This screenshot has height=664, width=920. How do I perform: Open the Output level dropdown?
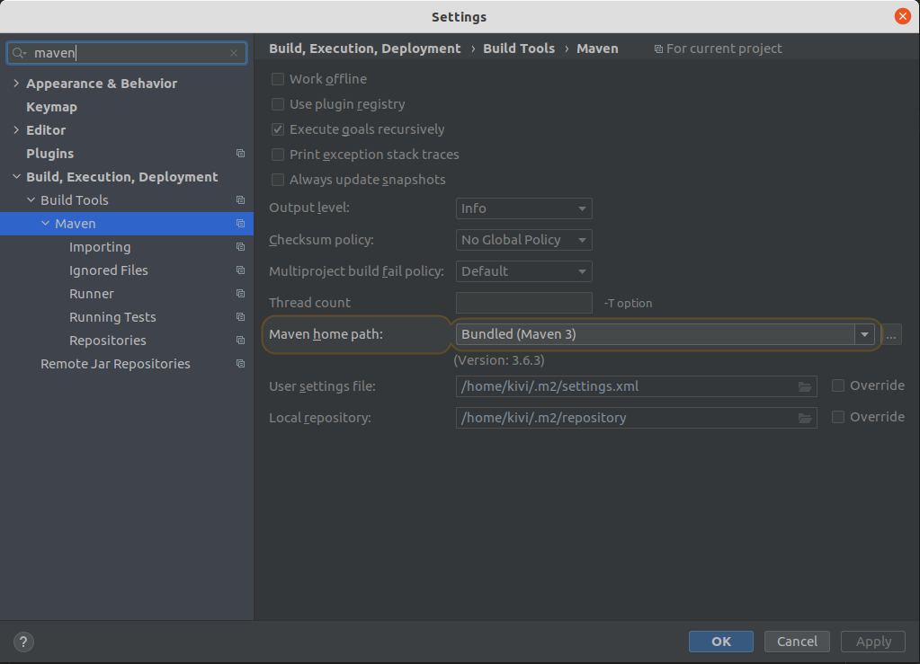[x=523, y=208]
